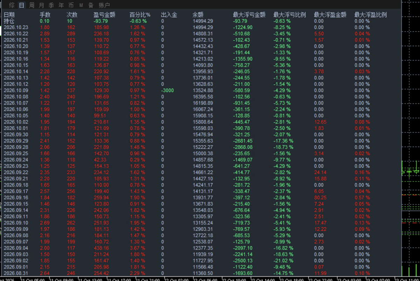Click the 80.25 max floating profit value
This screenshot has height=281, width=420.
tap(320, 197)
